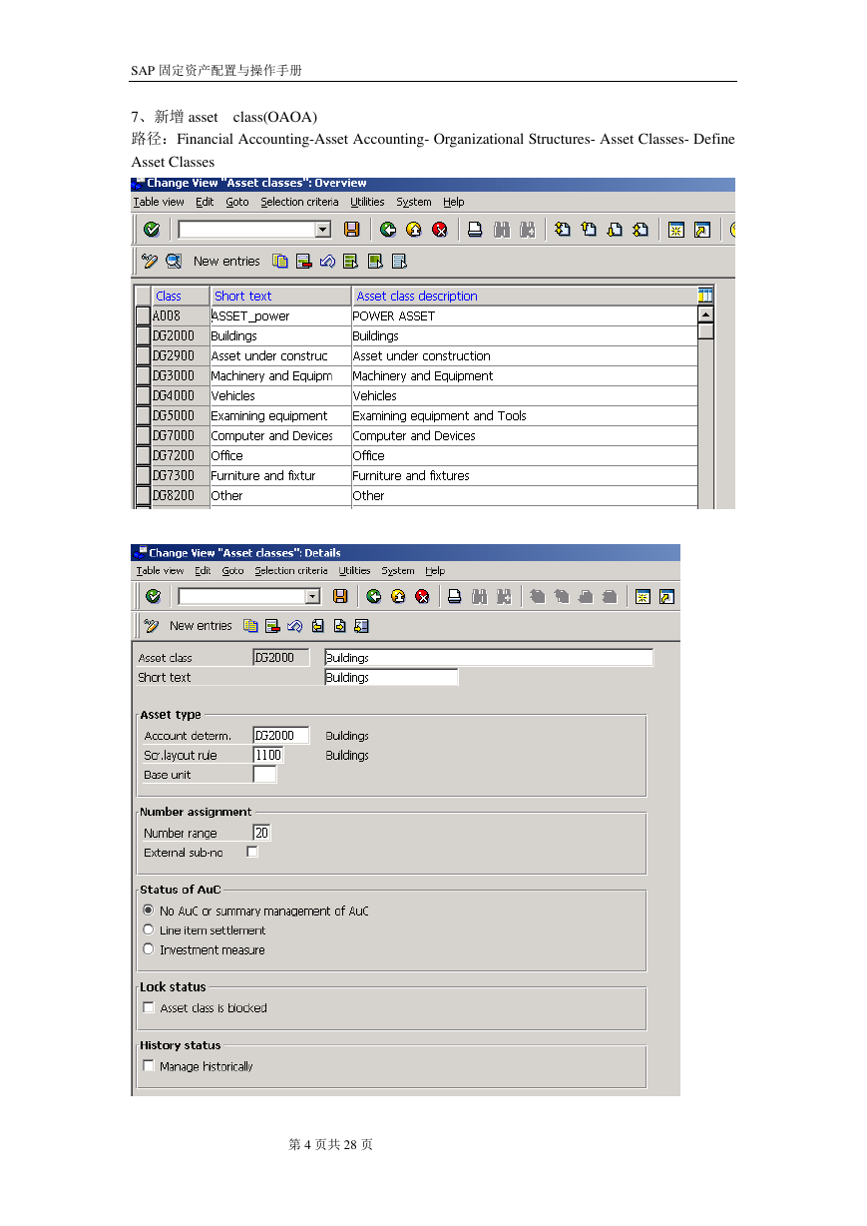The width and height of the screenshot is (867, 1226).
Task: Open Table view menu in Overview window
Action: (x=159, y=202)
